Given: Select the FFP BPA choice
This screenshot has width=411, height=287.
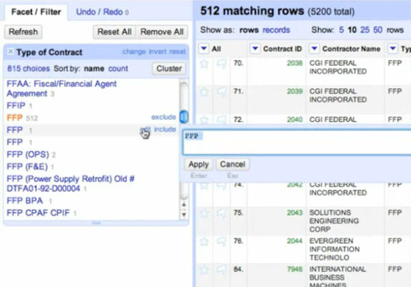Looking at the screenshot, I should pos(25,201).
